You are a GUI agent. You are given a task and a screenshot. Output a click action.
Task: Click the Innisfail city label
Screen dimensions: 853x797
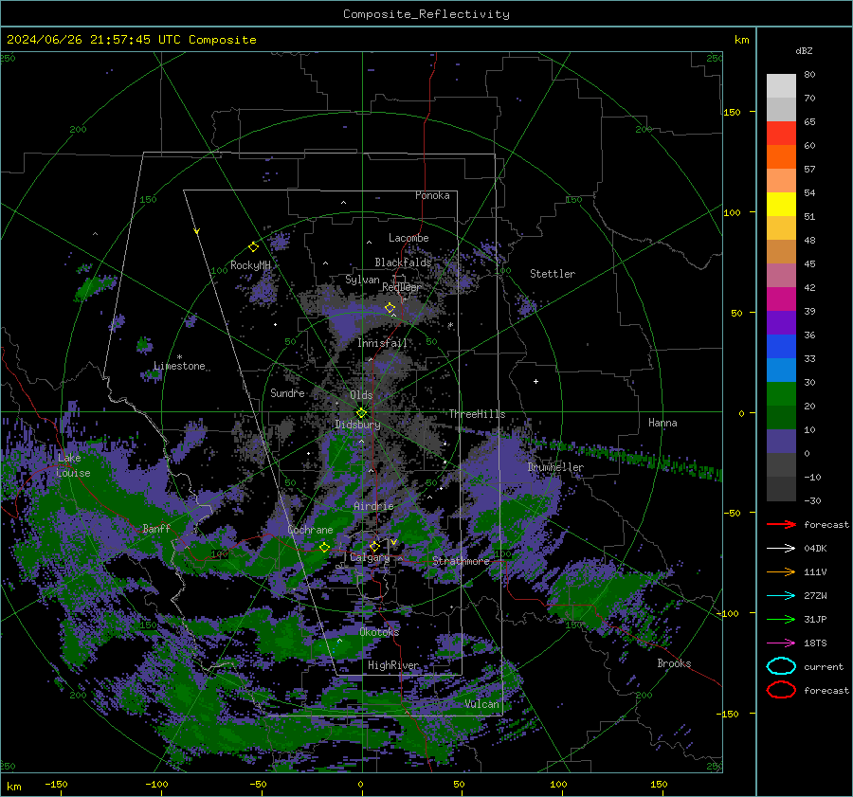(382, 343)
